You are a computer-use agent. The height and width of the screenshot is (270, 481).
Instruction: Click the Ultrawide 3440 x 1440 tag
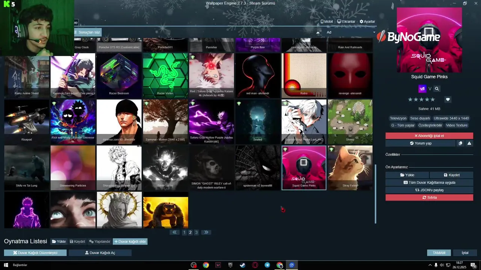coord(451,118)
